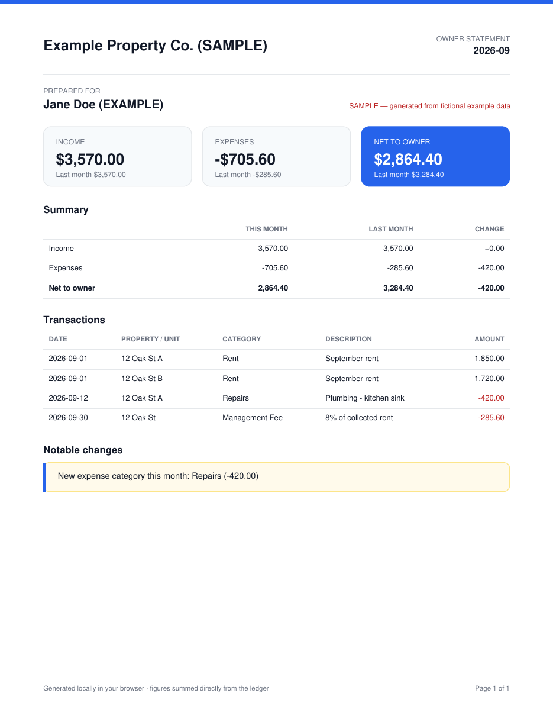
Task: Click this month's expenses value -705.60
Action: tap(275, 268)
